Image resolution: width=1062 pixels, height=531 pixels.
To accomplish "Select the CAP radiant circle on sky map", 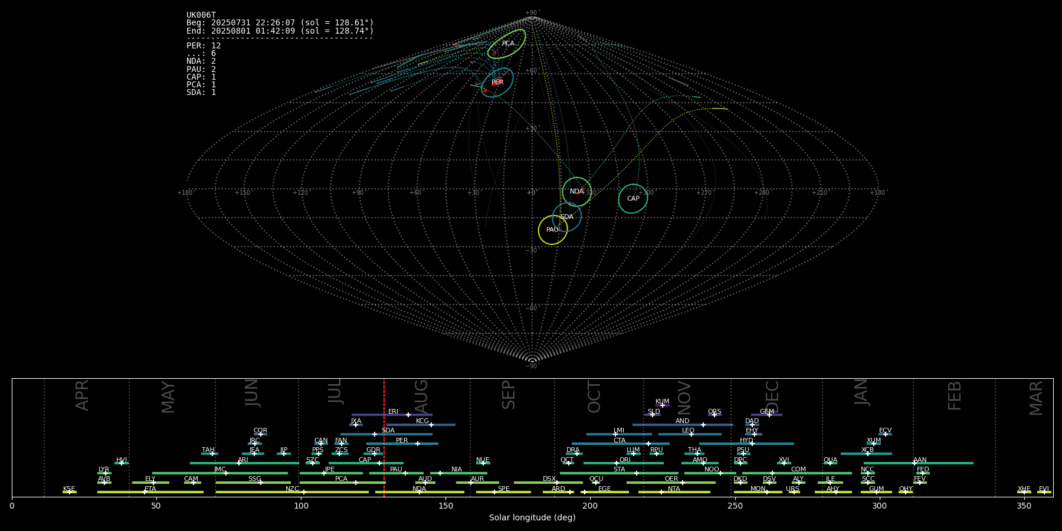I will [633, 199].
